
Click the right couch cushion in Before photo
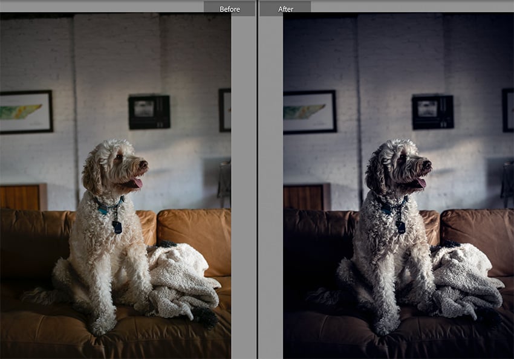pyautogui.click(x=194, y=241)
